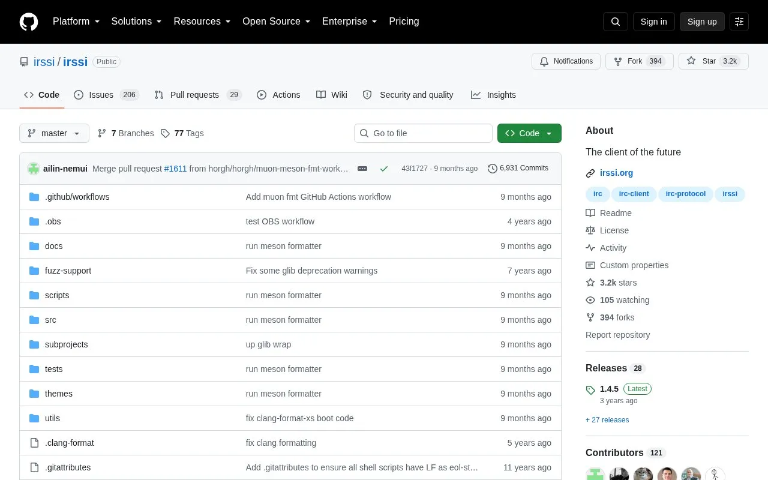Switch to the Wiki tab
768x480 pixels.
(x=332, y=95)
